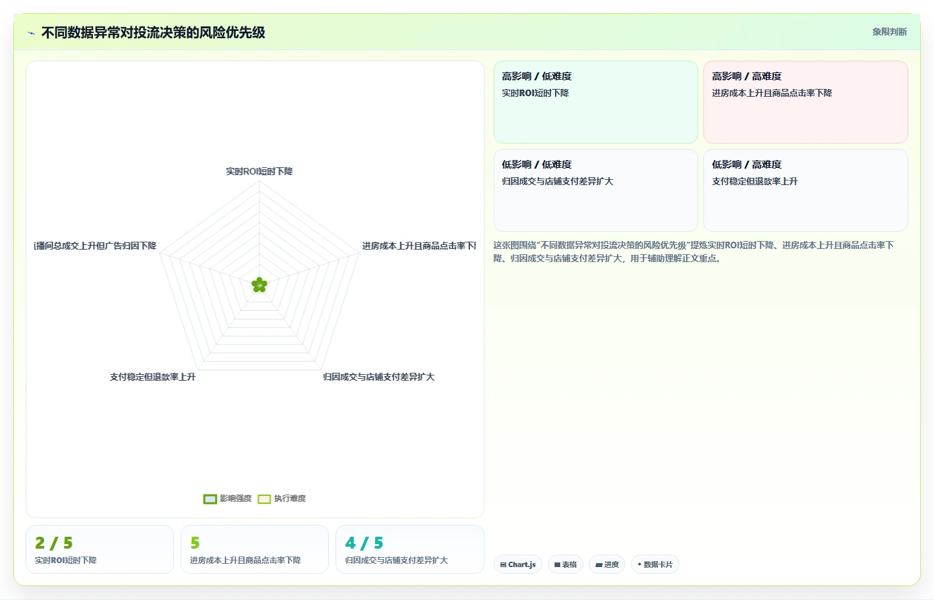Click the 5 进房成本上升 stat card
Viewport: 934px width, 600px height.
click(x=254, y=549)
